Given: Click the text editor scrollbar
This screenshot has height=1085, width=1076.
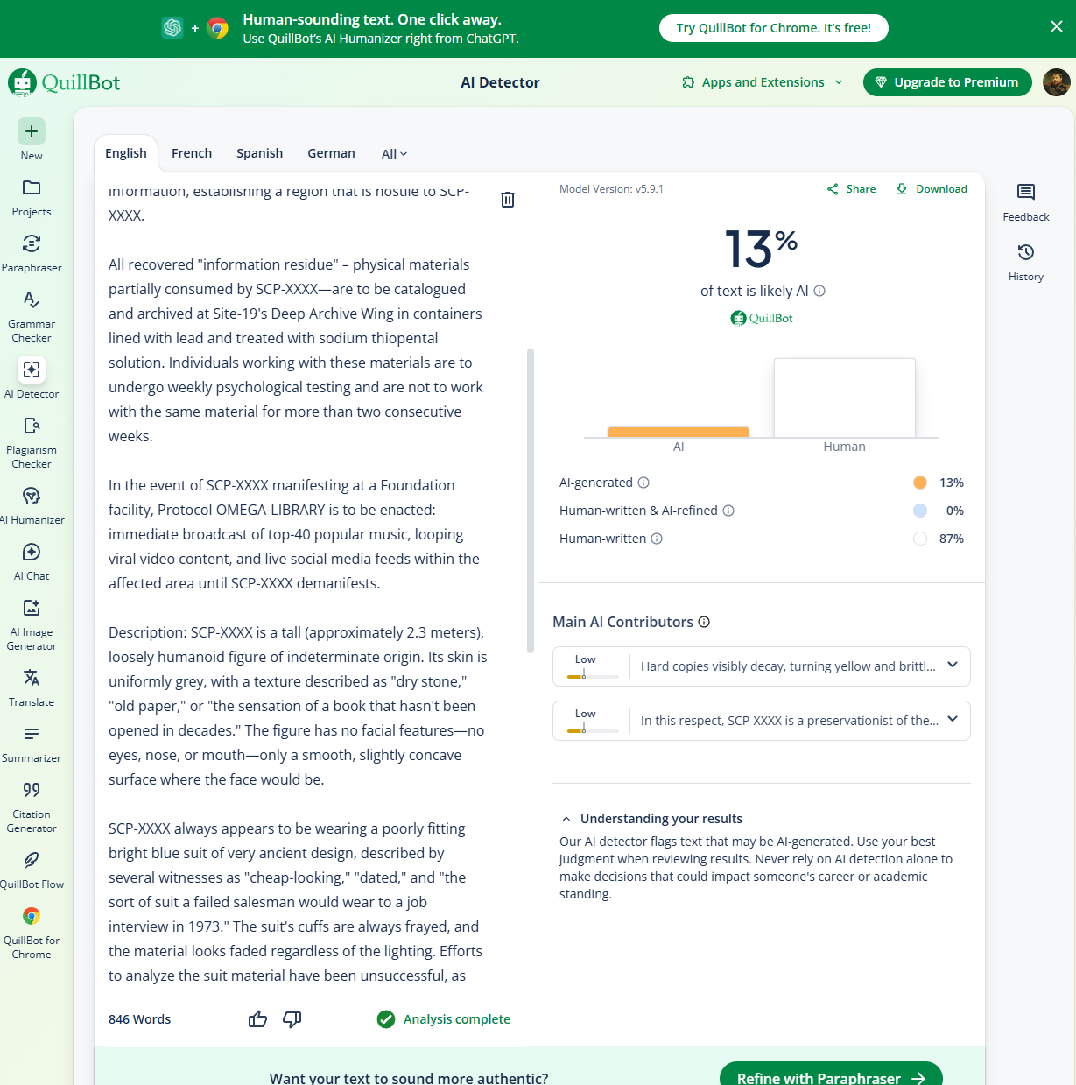Looking at the screenshot, I should (531, 501).
